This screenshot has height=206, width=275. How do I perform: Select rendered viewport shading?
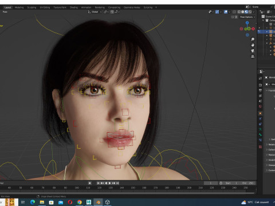tap(250, 12)
